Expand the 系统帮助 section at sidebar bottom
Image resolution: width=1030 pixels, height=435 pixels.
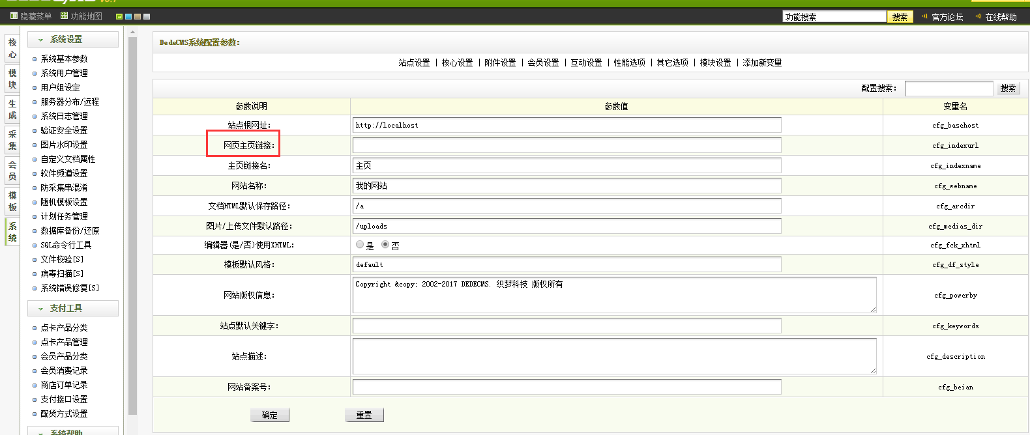[73, 431]
